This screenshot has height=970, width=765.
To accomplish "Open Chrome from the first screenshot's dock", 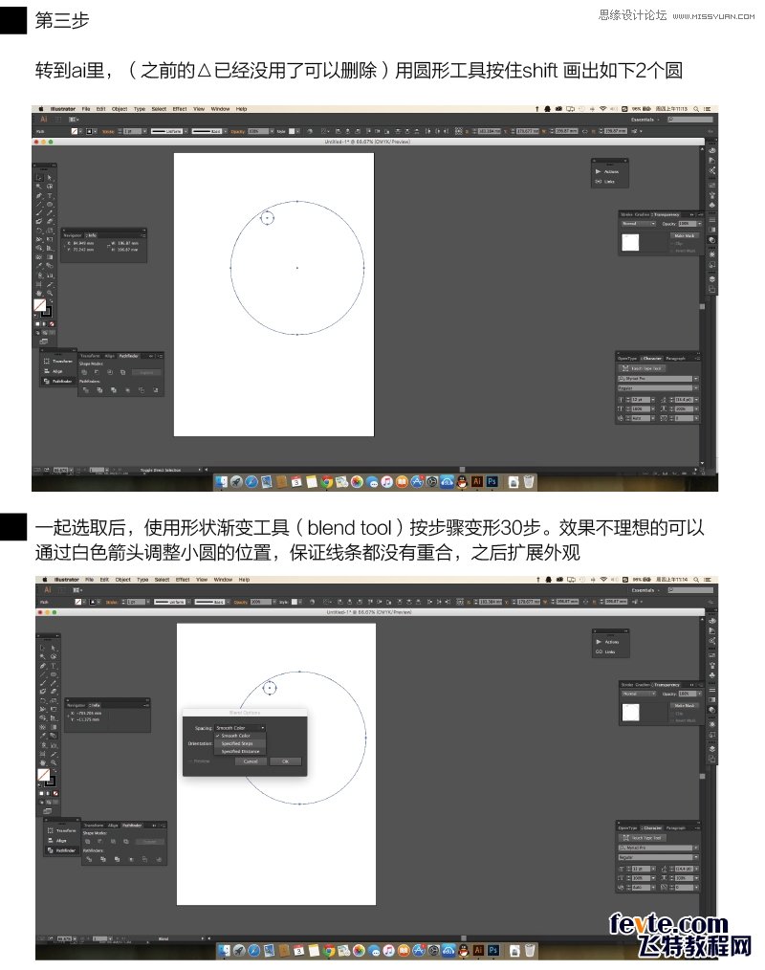I will click(326, 481).
